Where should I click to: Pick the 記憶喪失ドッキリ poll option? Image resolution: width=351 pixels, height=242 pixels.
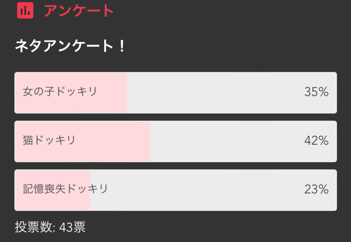(175, 190)
